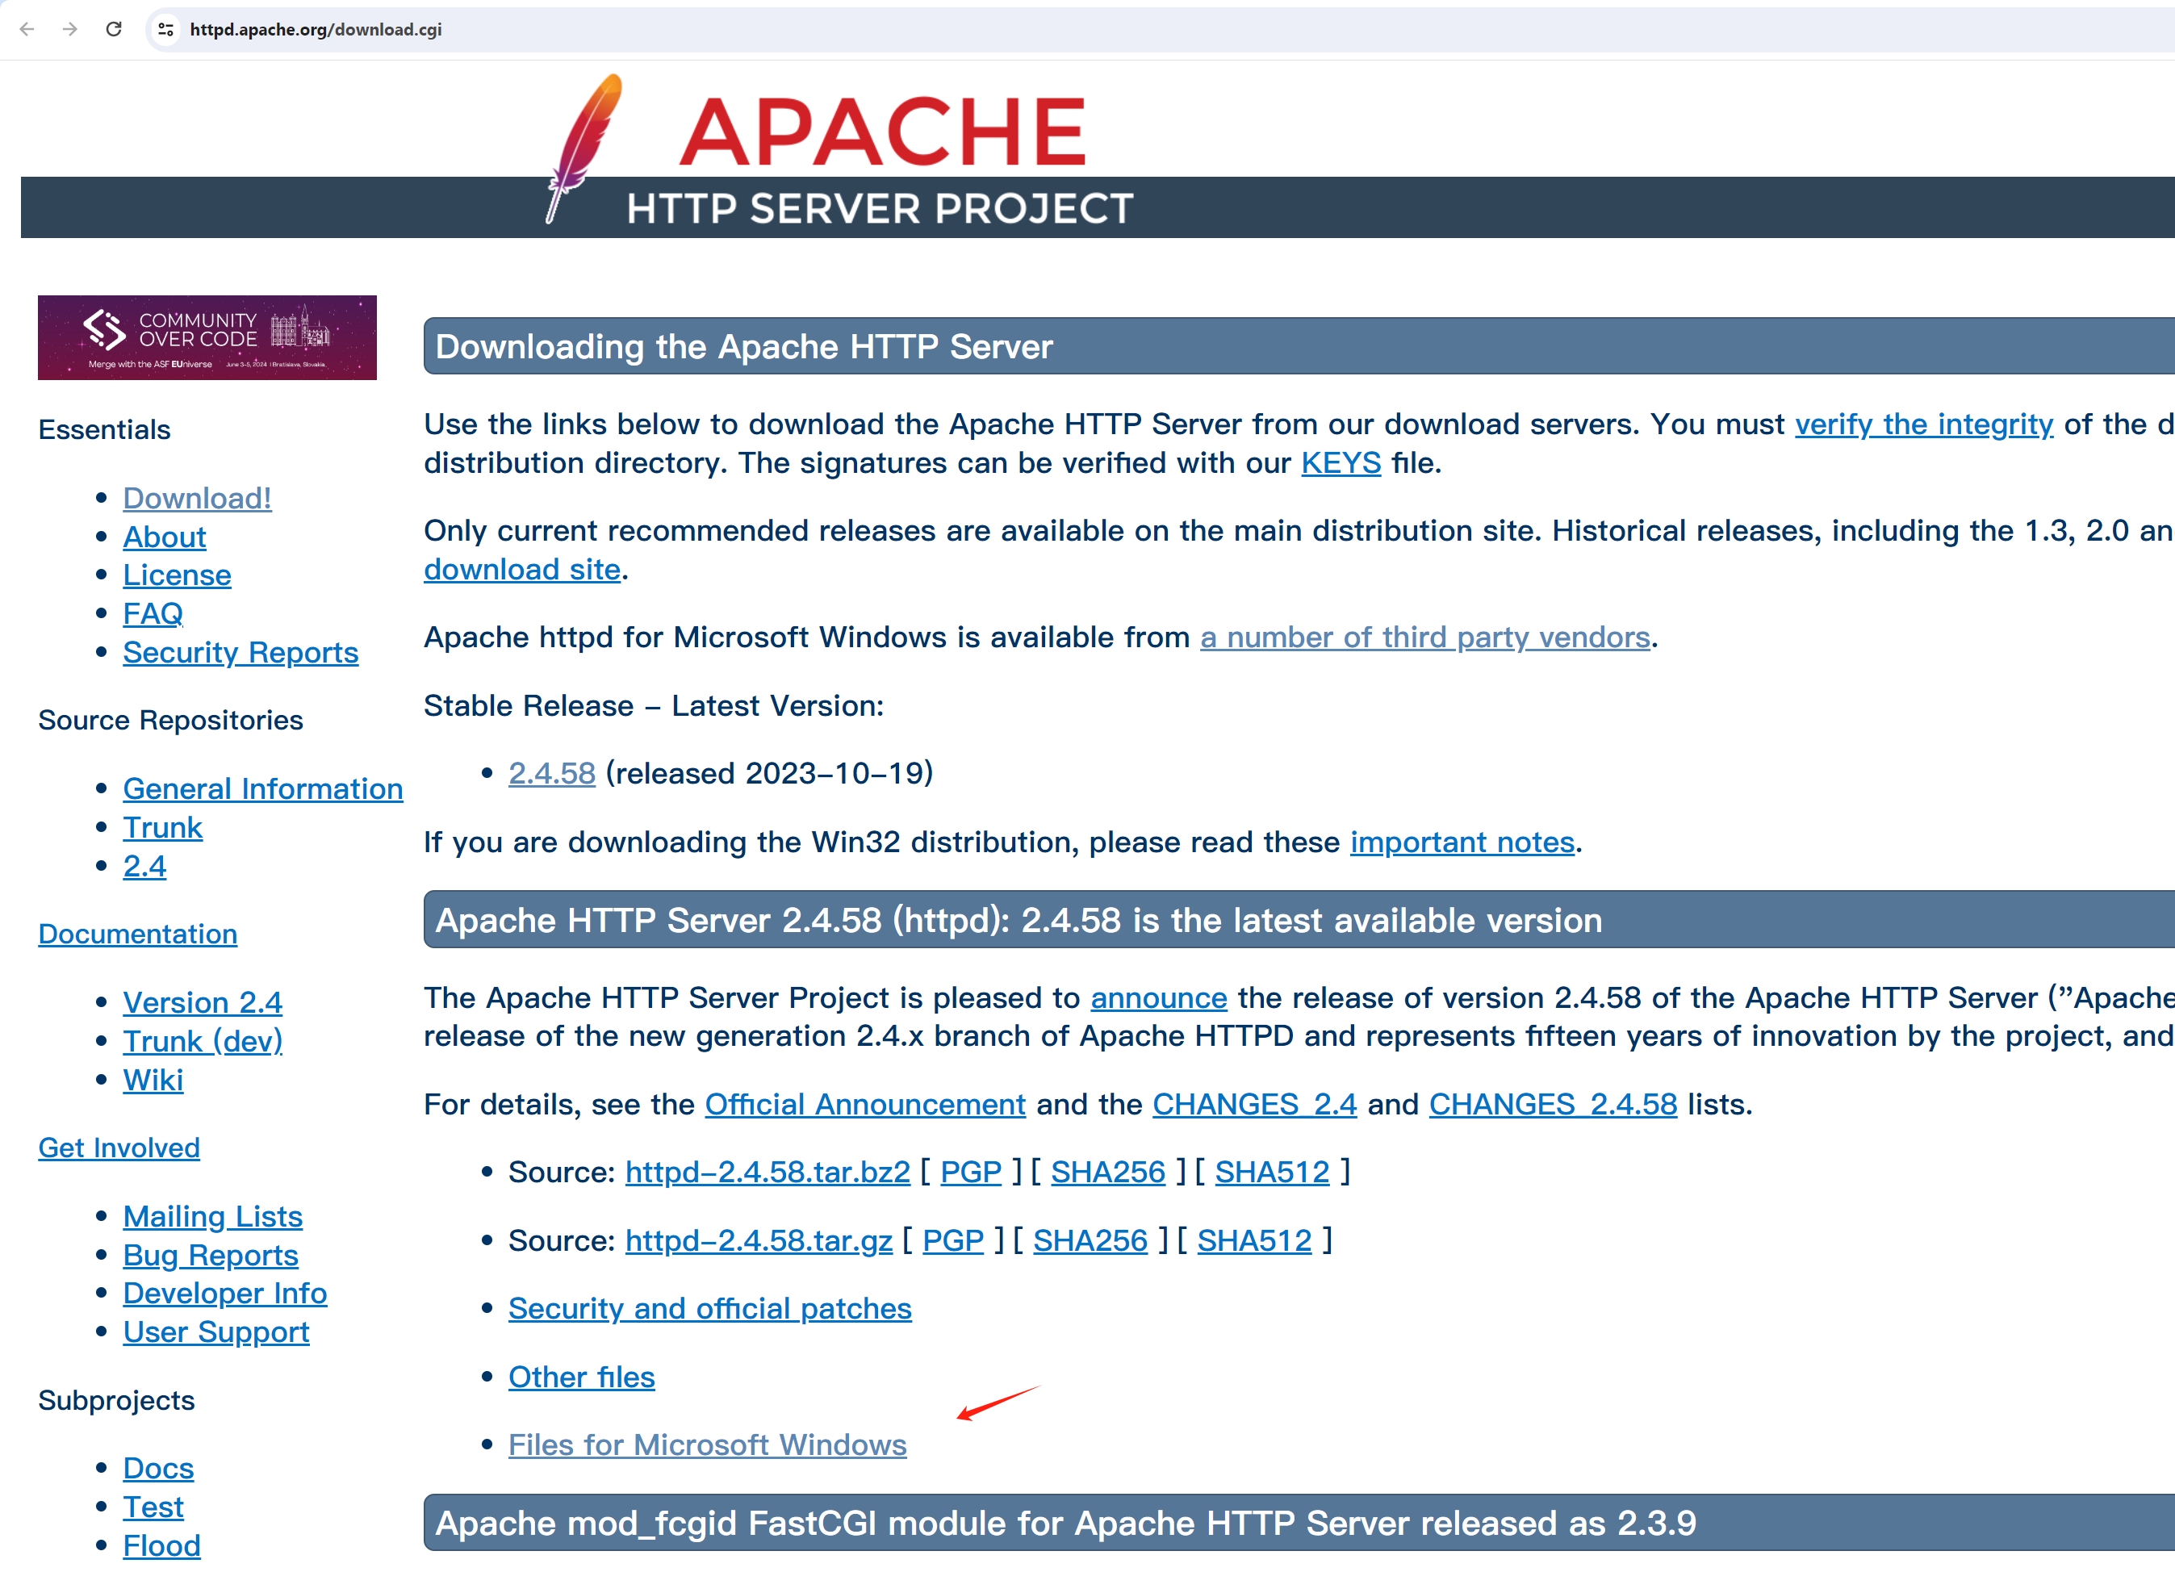The width and height of the screenshot is (2175, 1572).
Task: Open the CHANGES_2.4.58 link
Action: click(x=1553, y=1104)
